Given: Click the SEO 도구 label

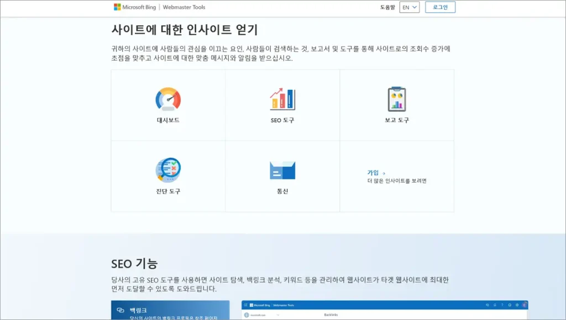Looking at the screenshot, I should click(x=282, y=120).
